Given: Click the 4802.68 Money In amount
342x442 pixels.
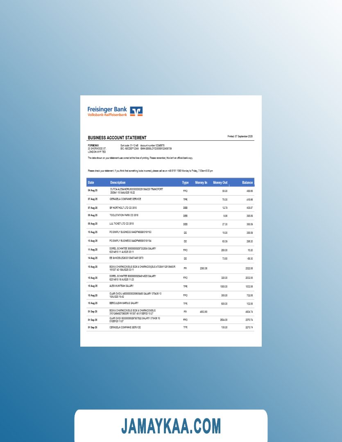Looking at the screenshot, I should click(x=204, y=312).
